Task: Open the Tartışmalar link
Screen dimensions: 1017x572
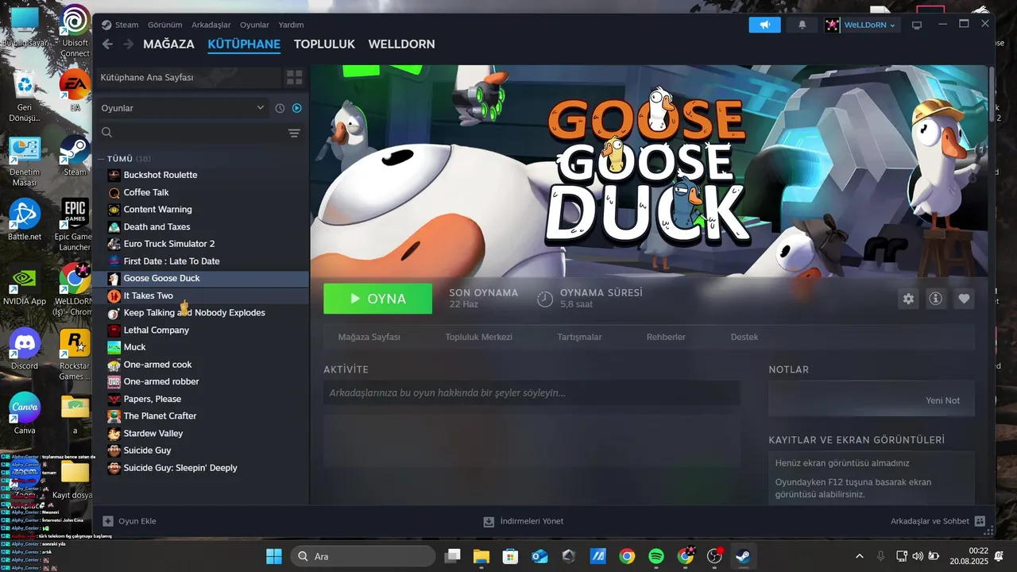Action: 579,337
